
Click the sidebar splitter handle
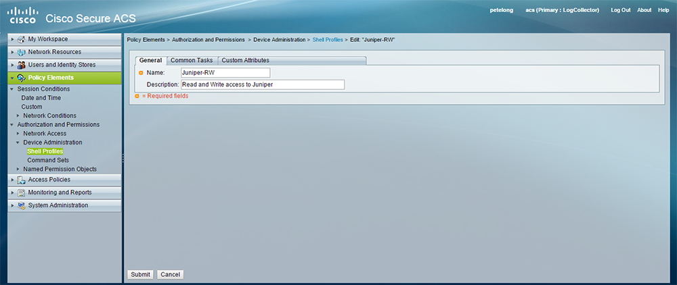coord(123,158)
